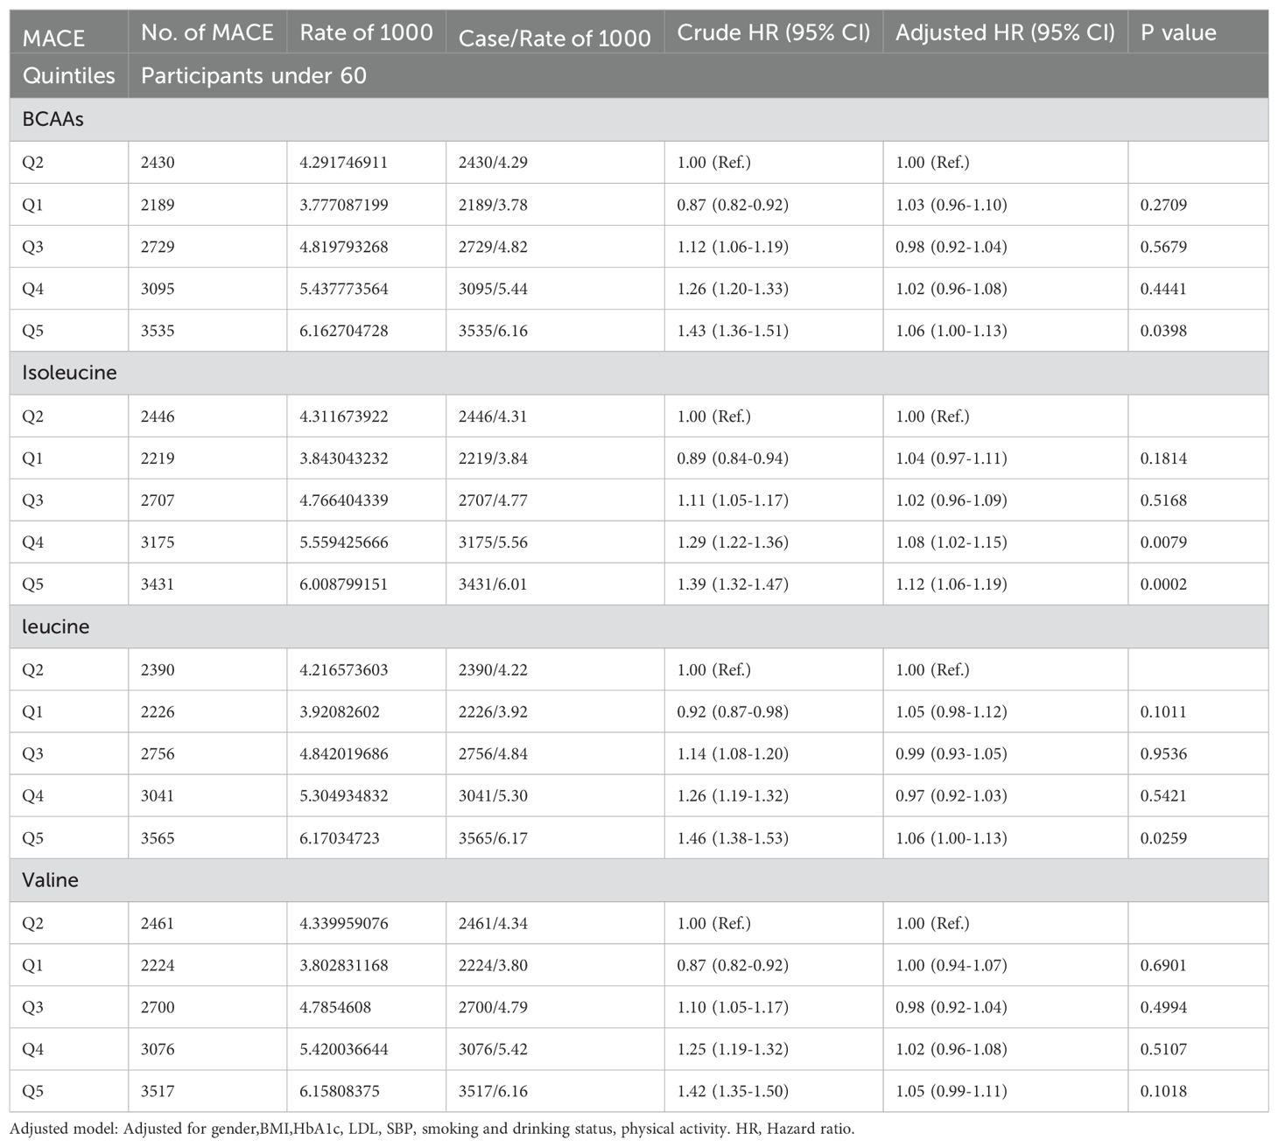Click the "Participants under 60" subheader
The image size is (1278, 1147).
click(x=254, y=75)
